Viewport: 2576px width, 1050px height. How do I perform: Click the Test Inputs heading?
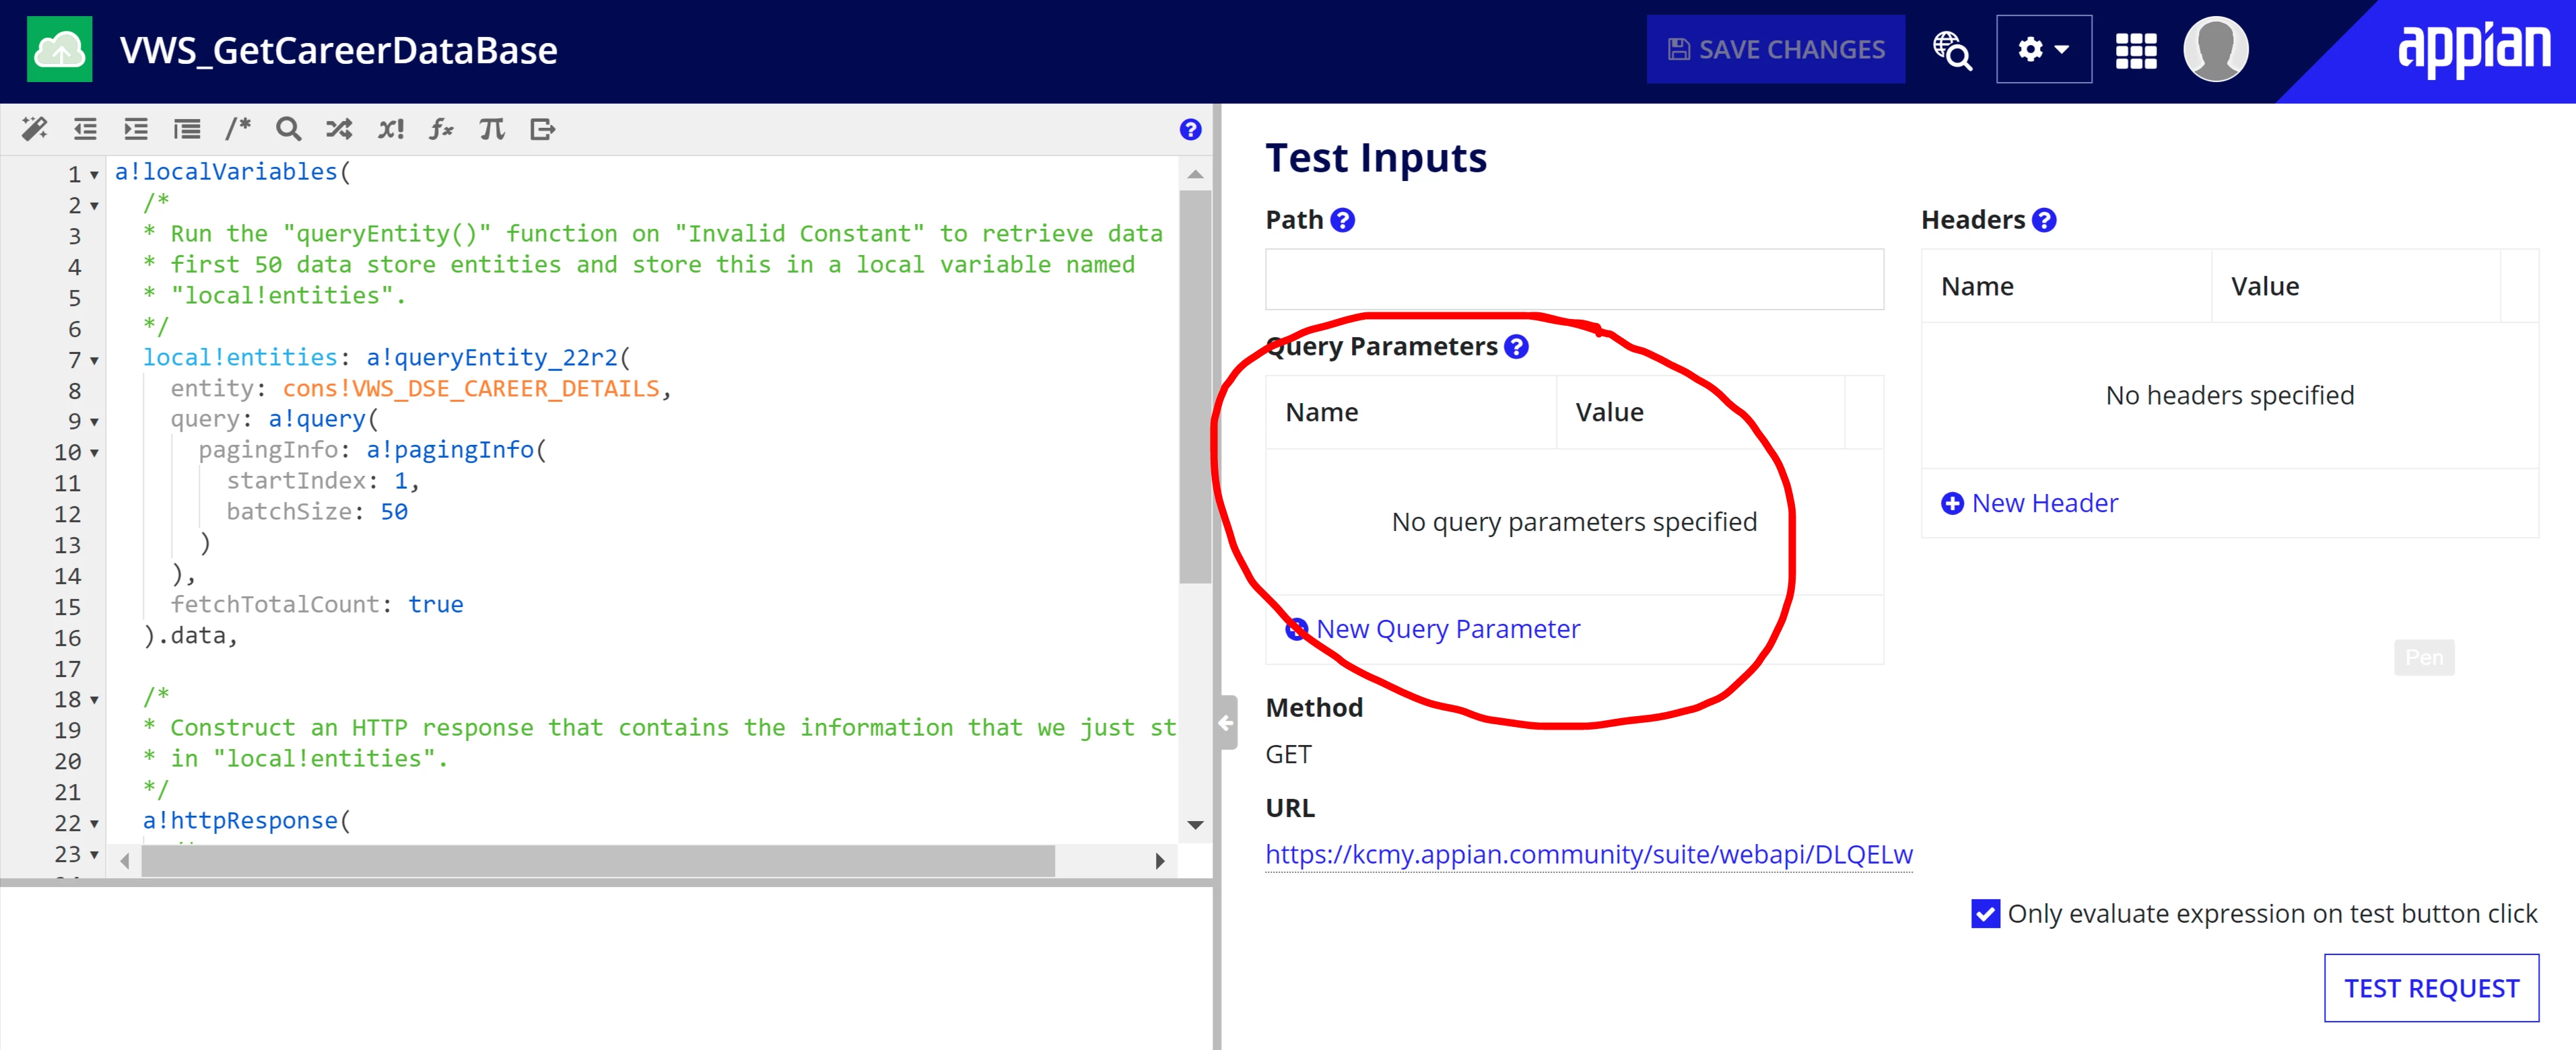[1376, 158]
